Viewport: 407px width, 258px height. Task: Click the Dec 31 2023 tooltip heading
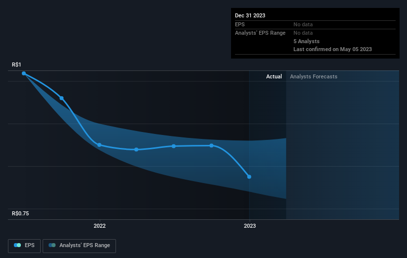click(250, 15)
